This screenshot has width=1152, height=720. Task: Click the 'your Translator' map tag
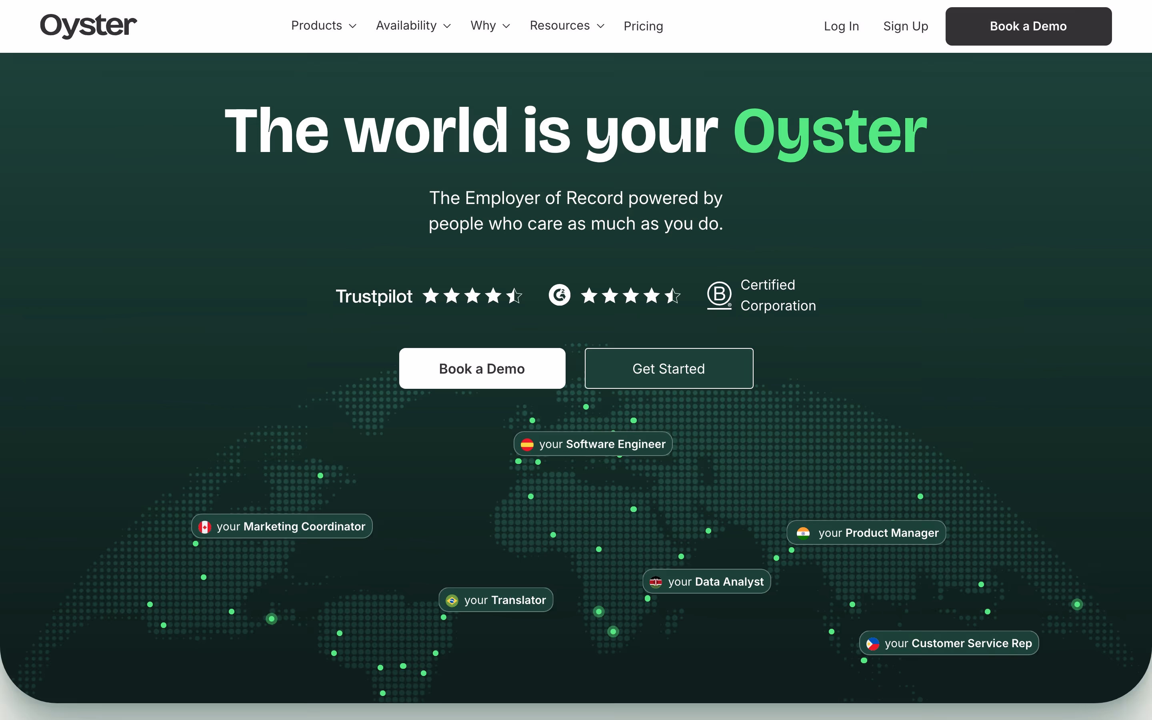click(x=496, y=600)
